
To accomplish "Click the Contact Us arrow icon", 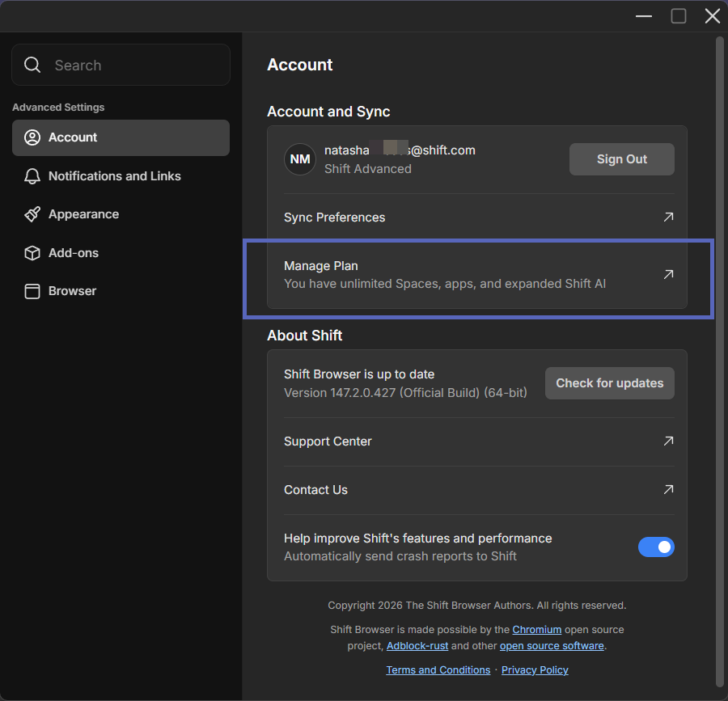I will point(669,489).
